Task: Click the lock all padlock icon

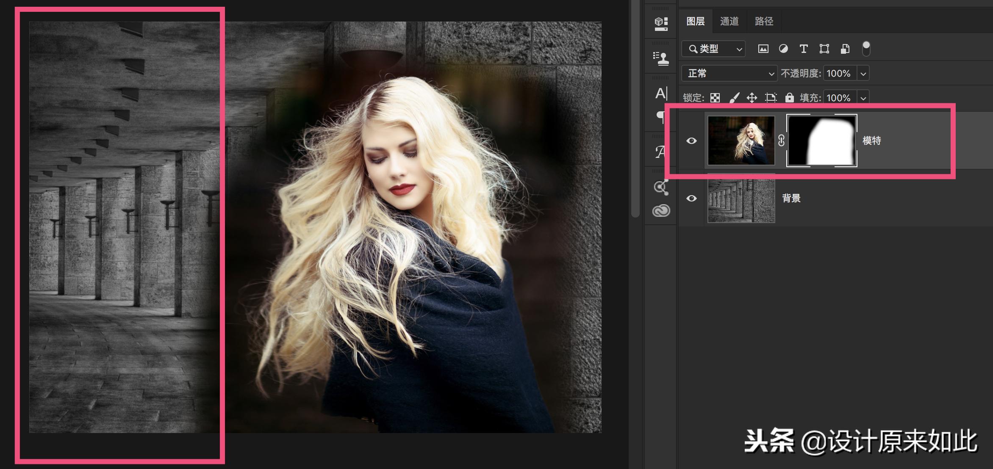Action: 789,98
